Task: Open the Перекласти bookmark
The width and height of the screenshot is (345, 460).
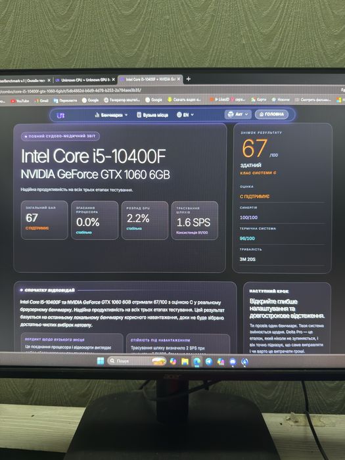Action: tap(65, 101)
